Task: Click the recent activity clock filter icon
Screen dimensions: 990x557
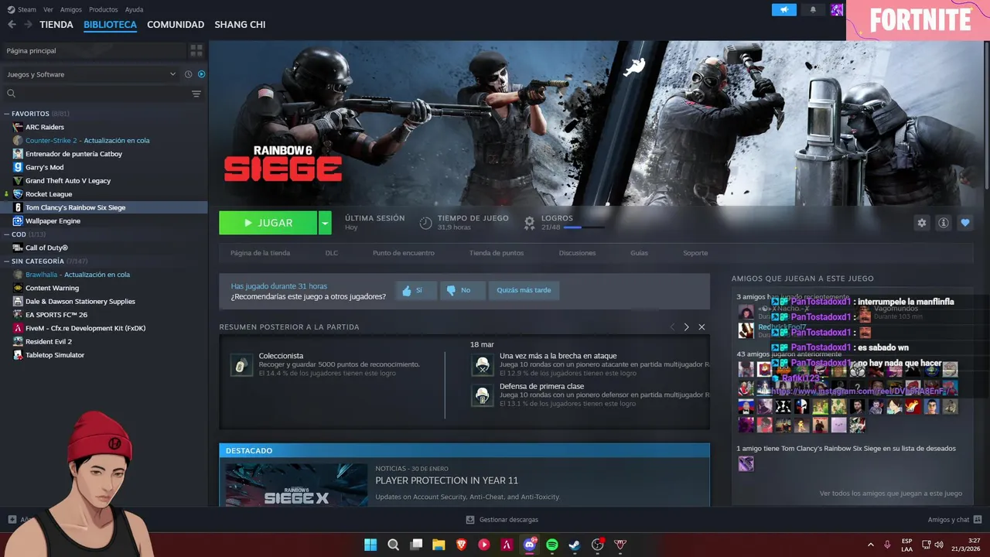Action: pyautogui.click(x=188, y=74)
